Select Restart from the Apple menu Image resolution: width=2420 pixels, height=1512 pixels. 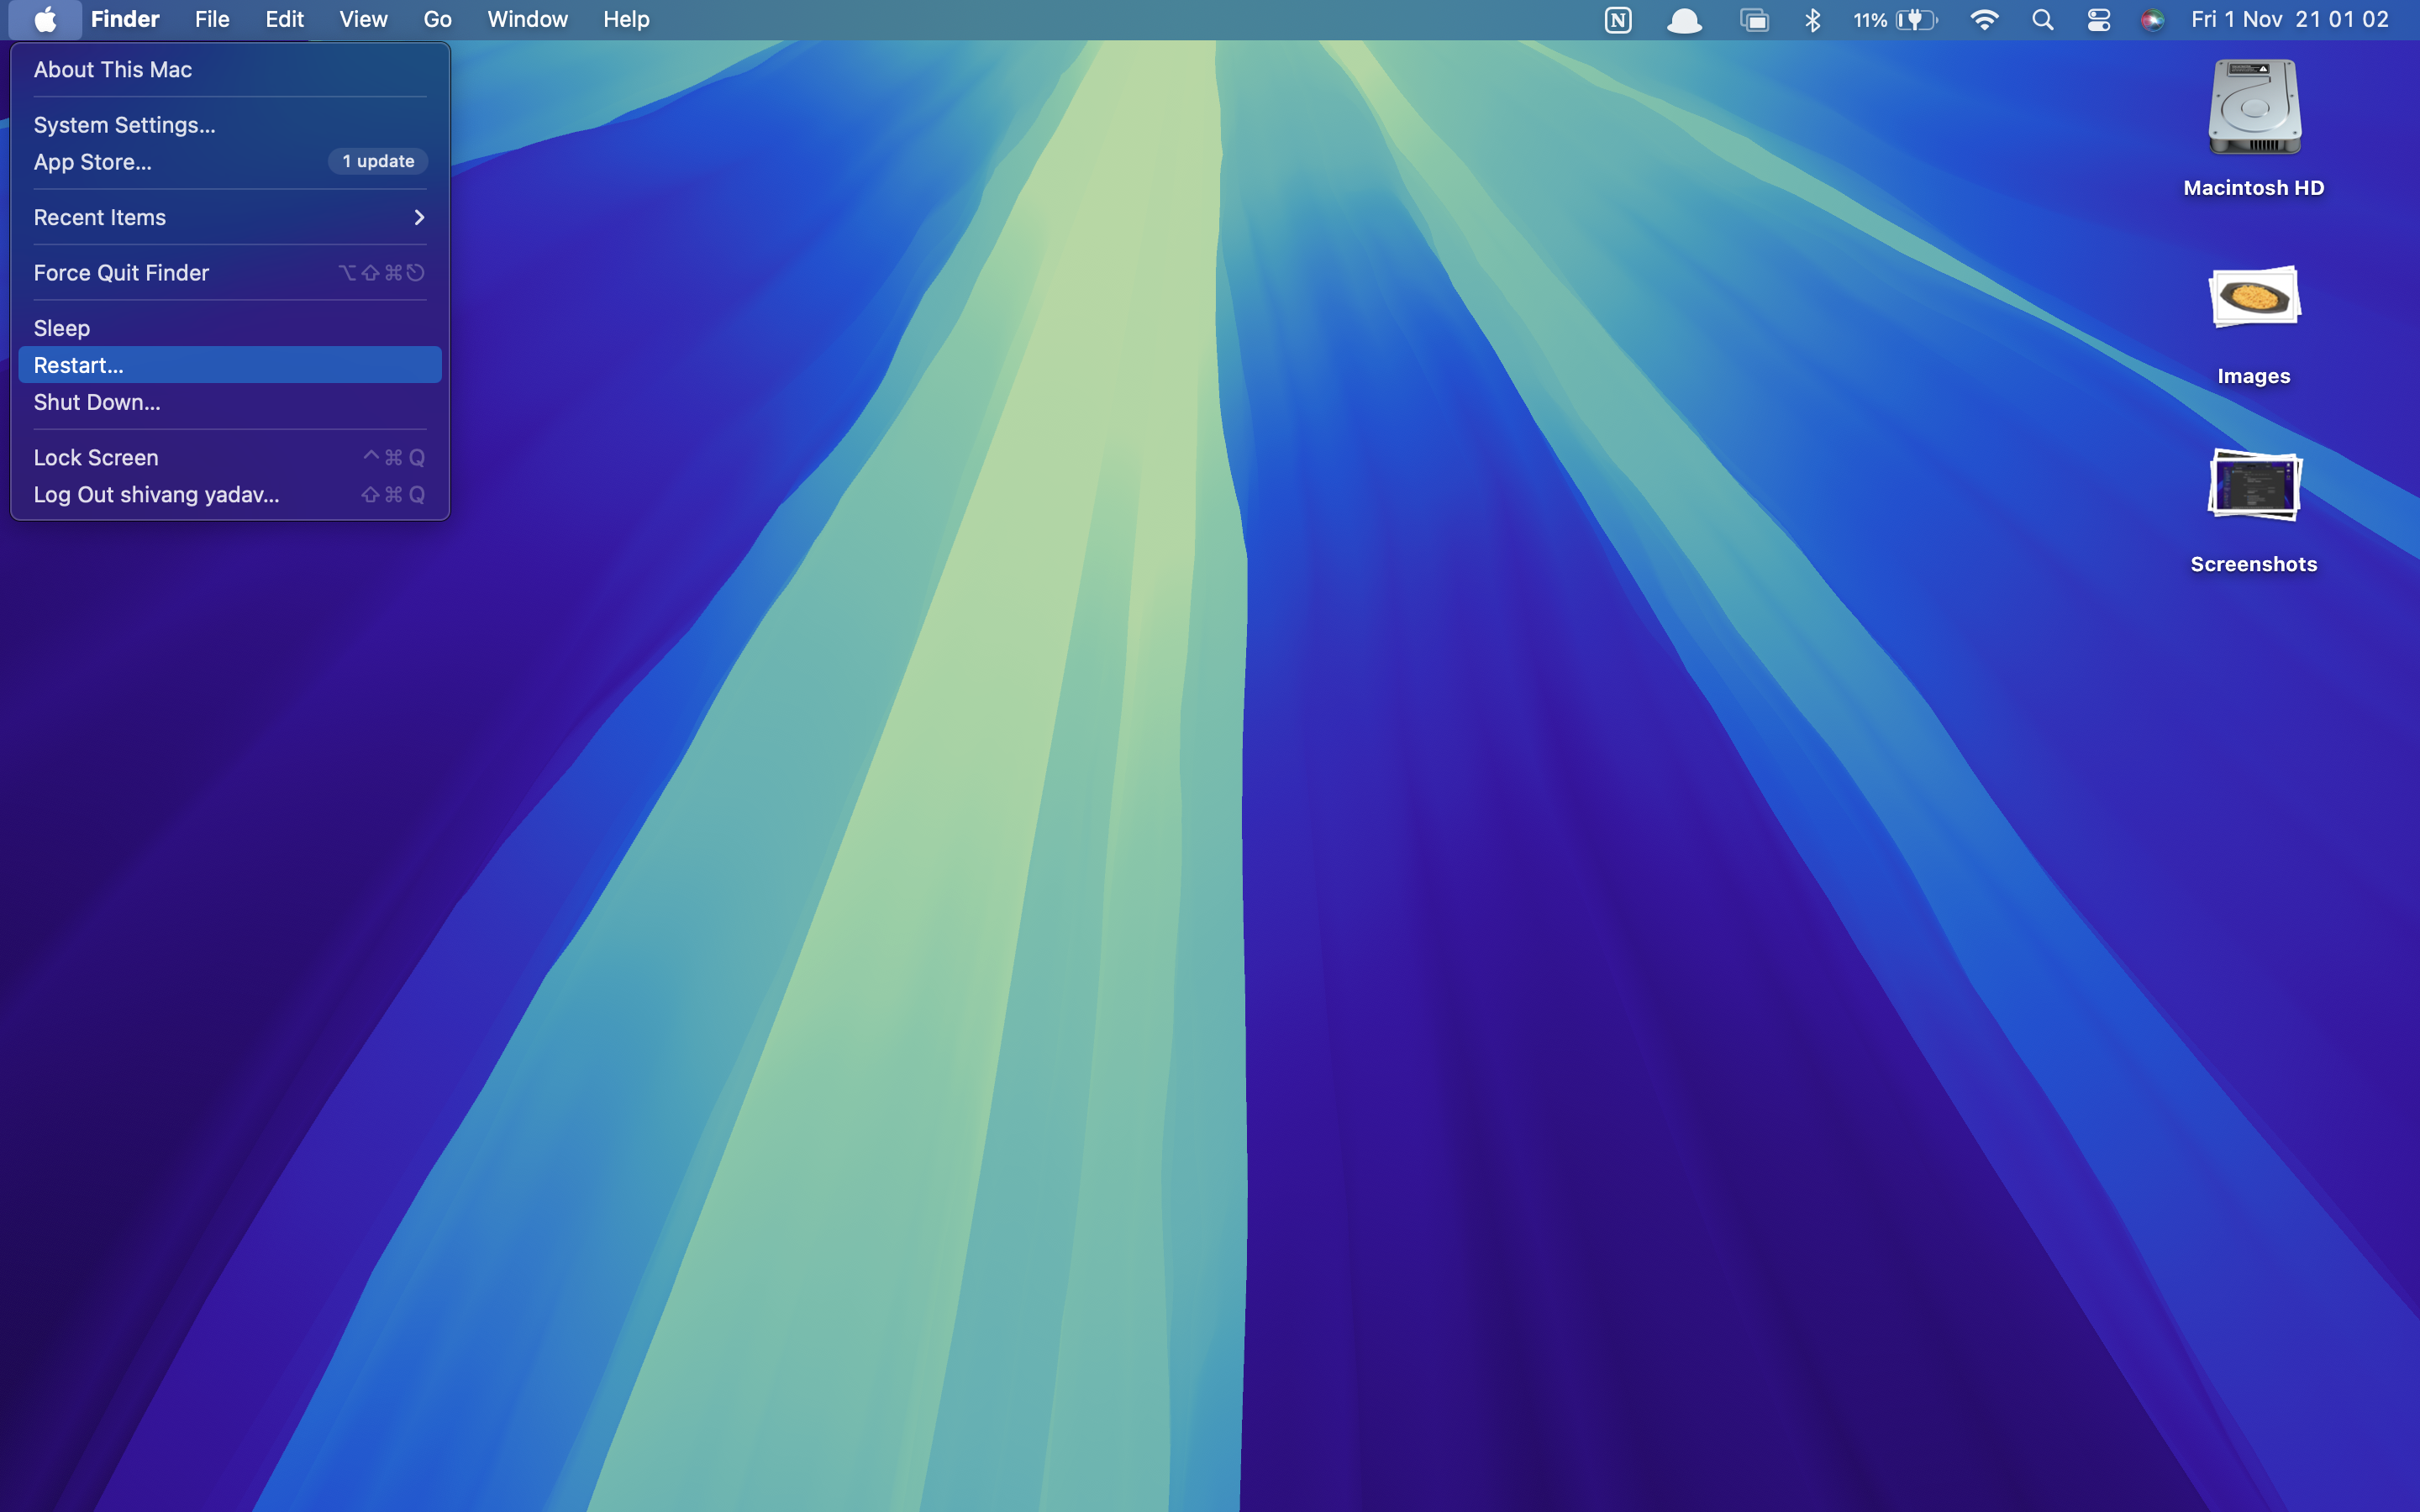[x=79, y=364]
